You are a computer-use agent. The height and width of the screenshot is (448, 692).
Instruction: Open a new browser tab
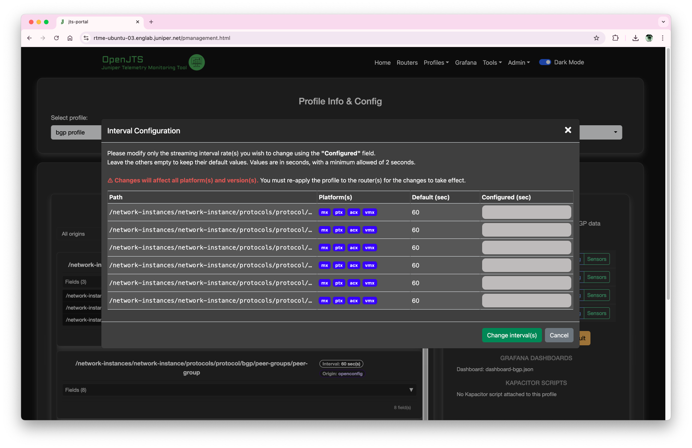tap(151, 22)
